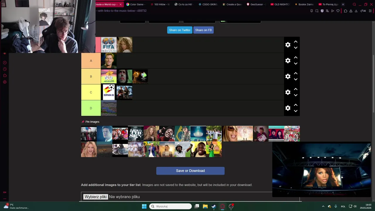
Task: Select the Mexico 86 image in tier B
Action: [109, 76]
